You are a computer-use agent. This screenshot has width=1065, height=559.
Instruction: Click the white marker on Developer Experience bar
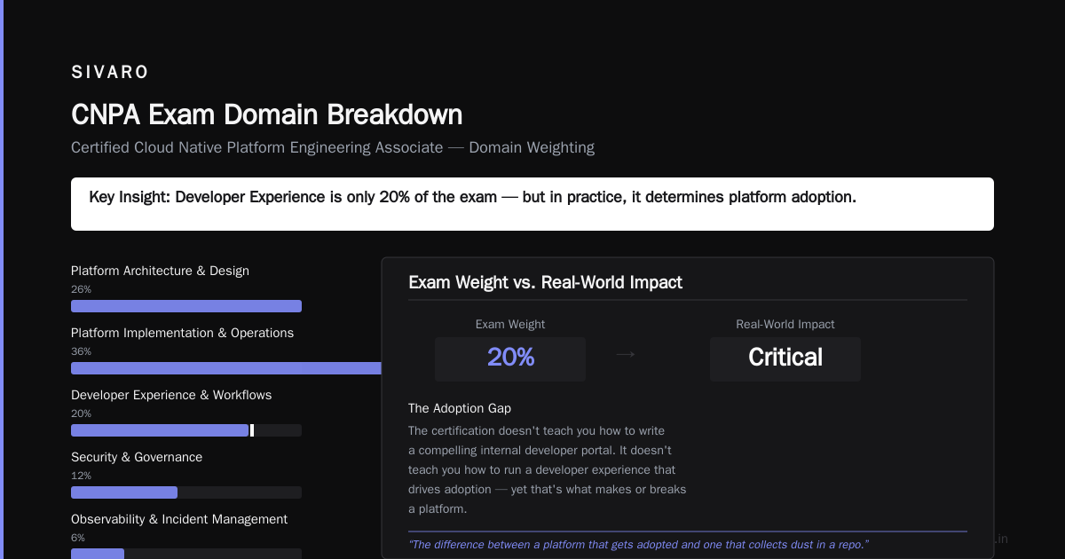(x=252, y=430)
